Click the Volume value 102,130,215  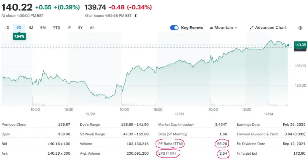click(138, 144)
